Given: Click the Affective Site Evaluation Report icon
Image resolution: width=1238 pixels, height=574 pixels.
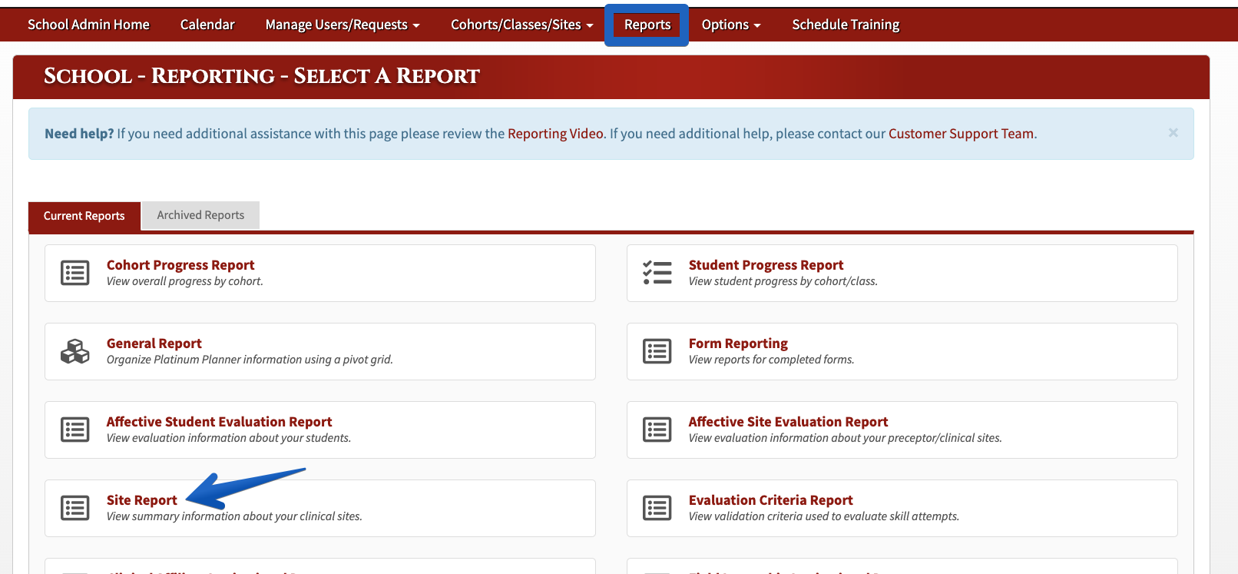Looking at the screenshot, I should point(657,430).
